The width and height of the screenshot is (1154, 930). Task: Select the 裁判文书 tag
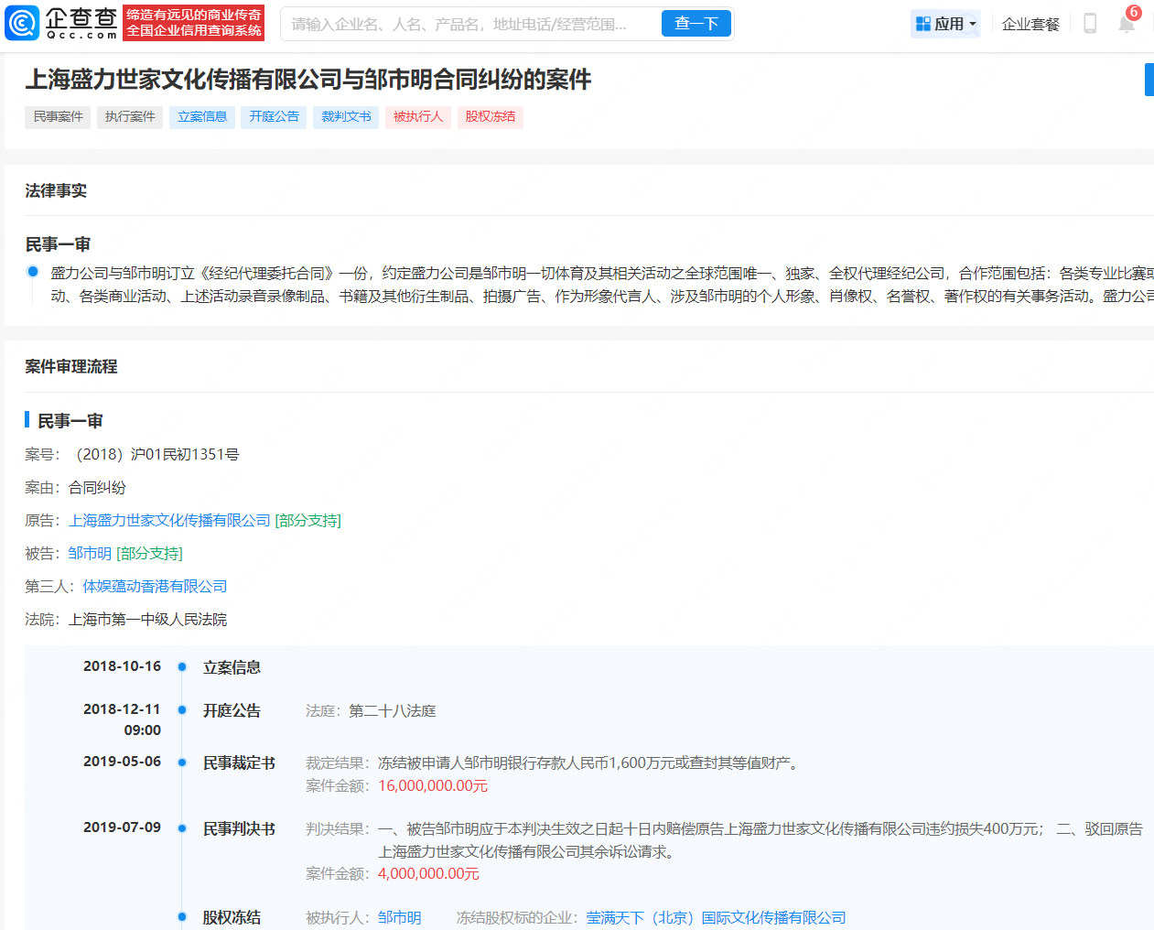coord(346,117)
